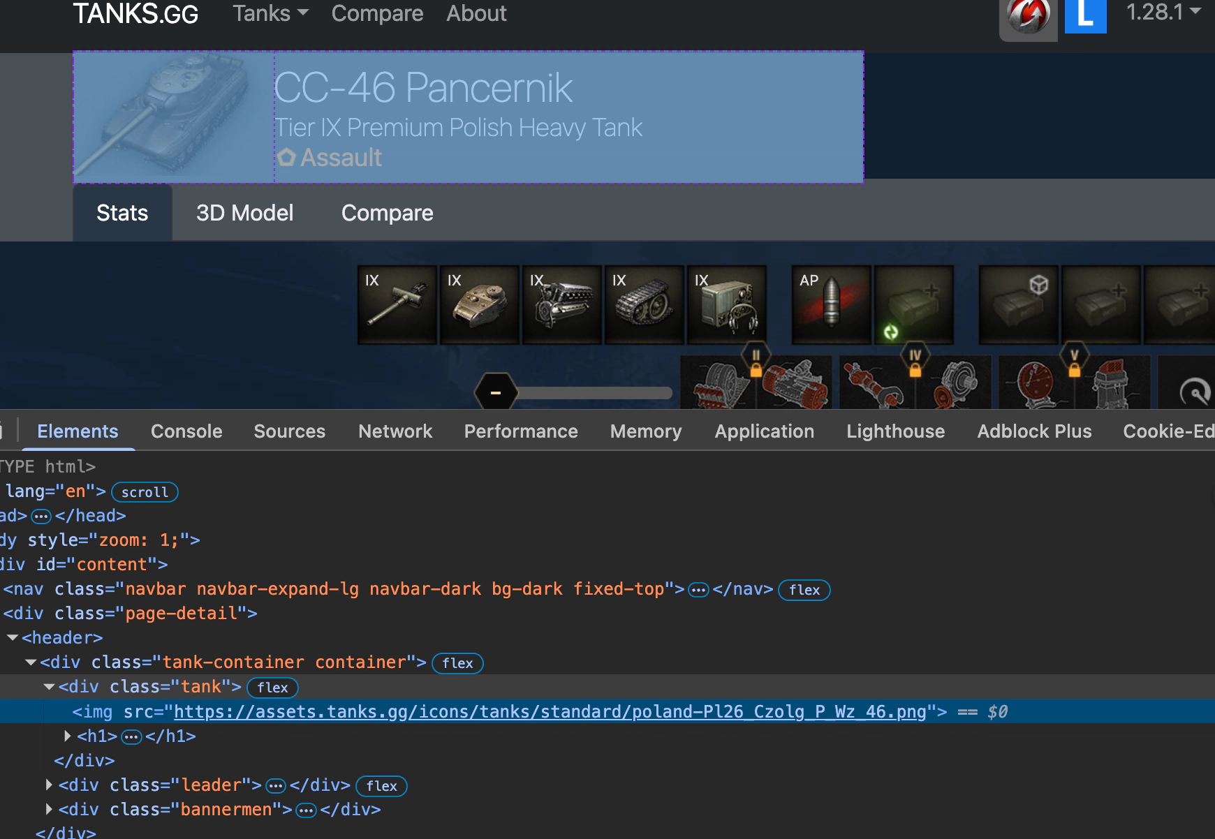Select the Stats page tab
Image resolution: width=1215 pixels, height=839 pixels.
122,213
